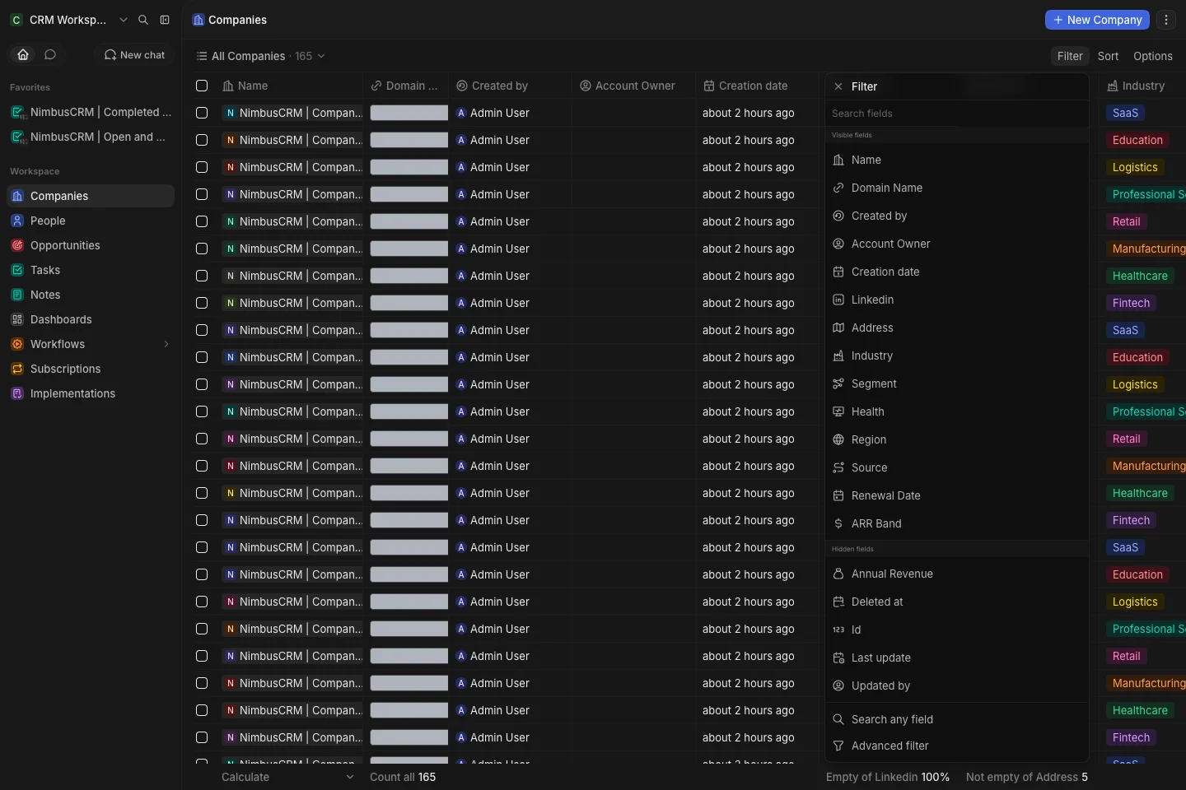The width and height of the screenshot is (1186, 790).
Task: Select the Address map icon in the filter list
Action: click(x=838, y=328)
